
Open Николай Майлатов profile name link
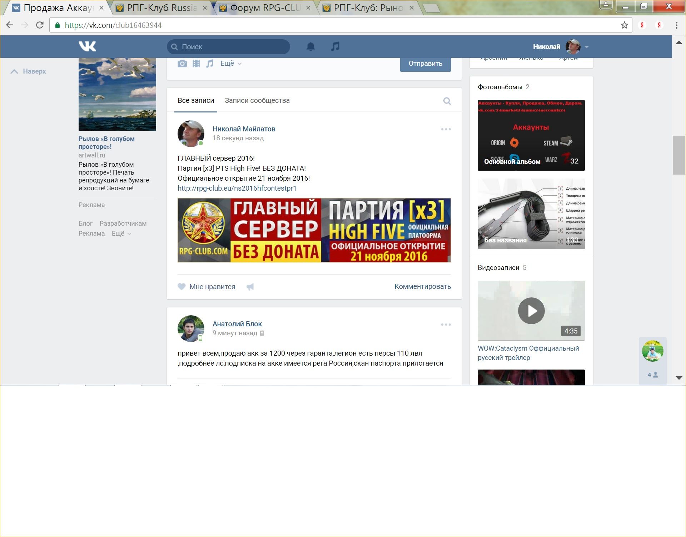coord(244,129)
